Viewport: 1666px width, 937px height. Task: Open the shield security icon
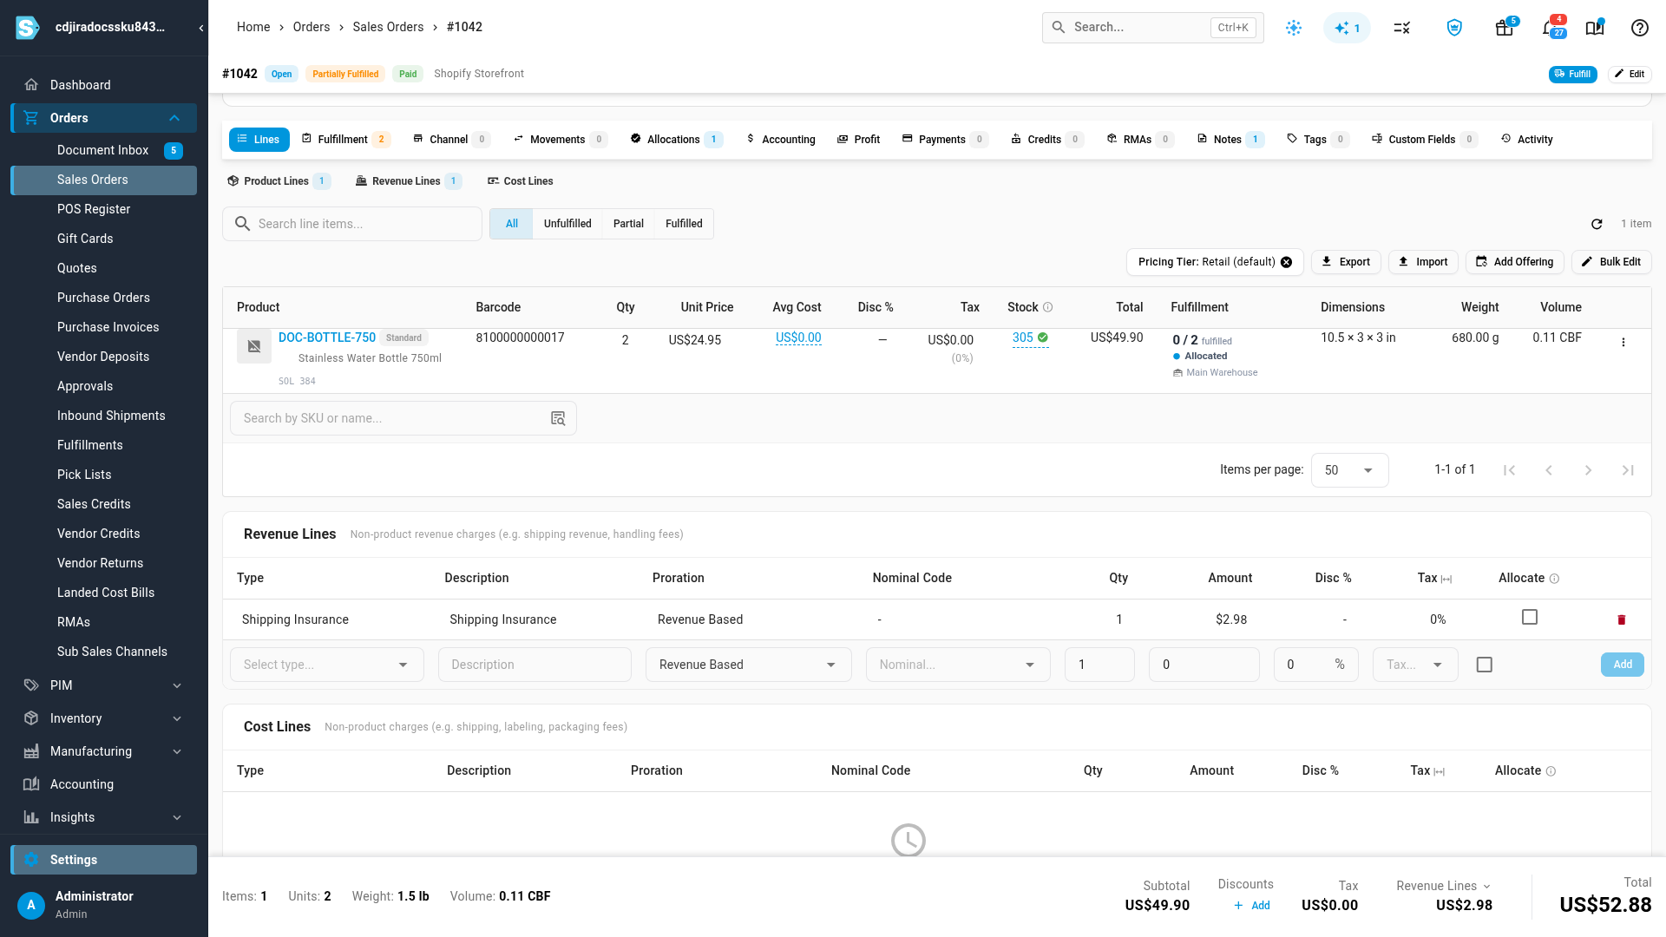click(x=1454, y=28)
